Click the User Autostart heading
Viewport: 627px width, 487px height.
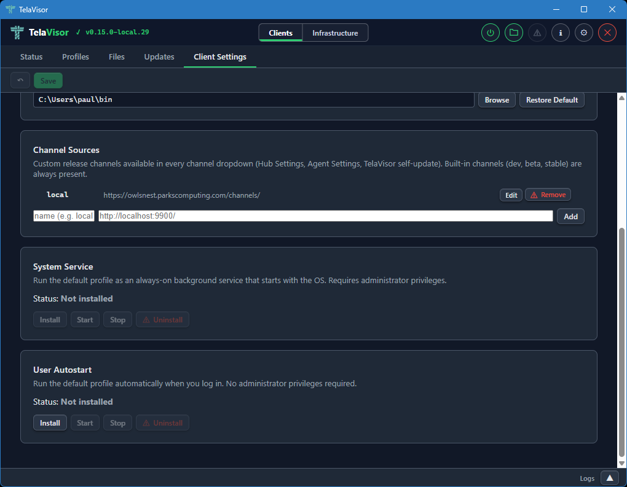[x=62, y=370]
